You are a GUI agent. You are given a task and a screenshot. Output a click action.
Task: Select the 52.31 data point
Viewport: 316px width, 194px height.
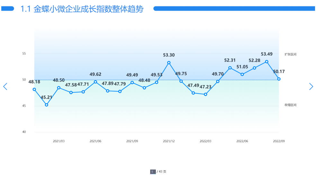click(230, 68)
